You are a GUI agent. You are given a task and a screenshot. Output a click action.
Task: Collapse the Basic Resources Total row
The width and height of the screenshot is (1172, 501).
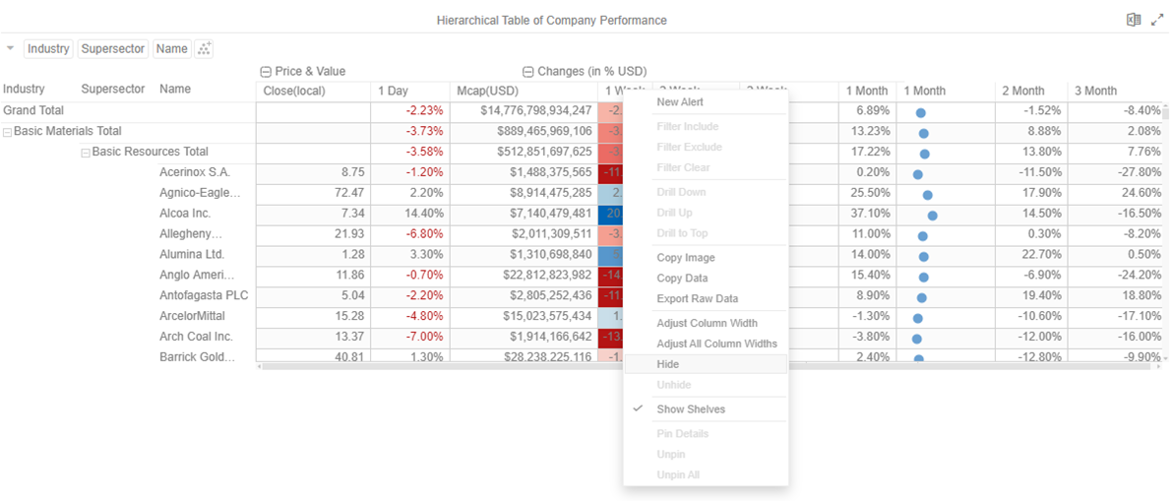point(86,153)
